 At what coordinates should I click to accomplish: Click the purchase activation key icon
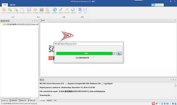[67, 10]
